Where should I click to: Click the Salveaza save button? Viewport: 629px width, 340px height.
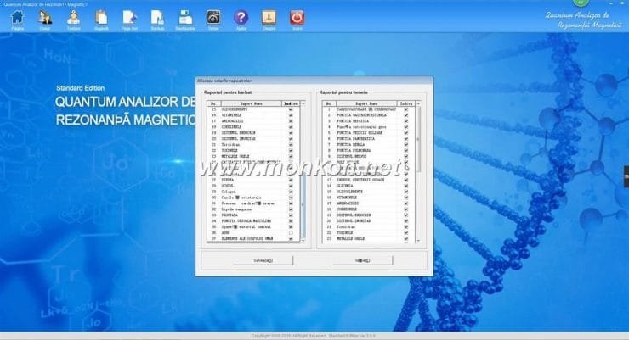[263, 260]
